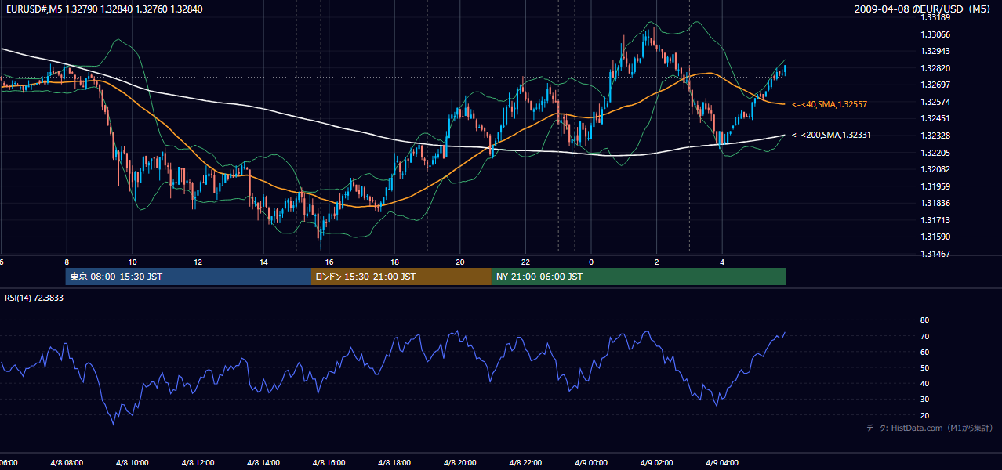Click bottom date label 4/9 02:00
1002x470 pixels.
click(657, 462)
